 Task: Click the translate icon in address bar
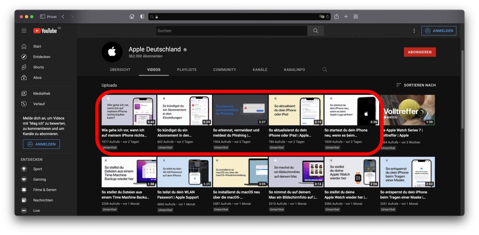pos(322,17)
